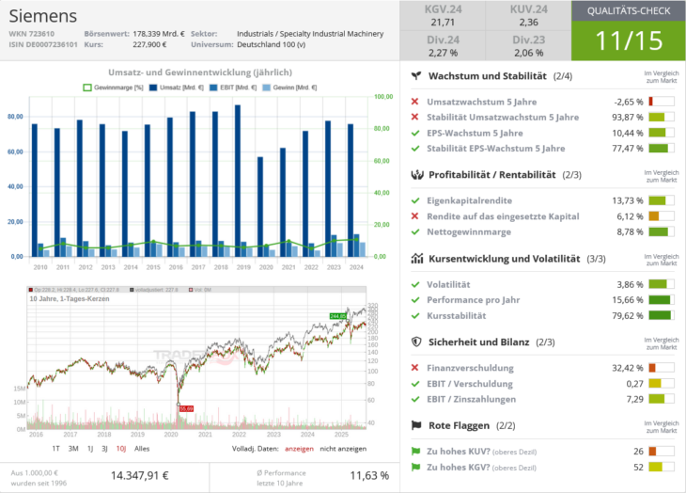Select the 3J chart timeframe

pyautogui.click(x=104, y=449)
